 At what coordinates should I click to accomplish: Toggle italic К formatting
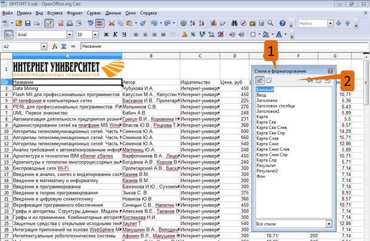pos(115,35)
